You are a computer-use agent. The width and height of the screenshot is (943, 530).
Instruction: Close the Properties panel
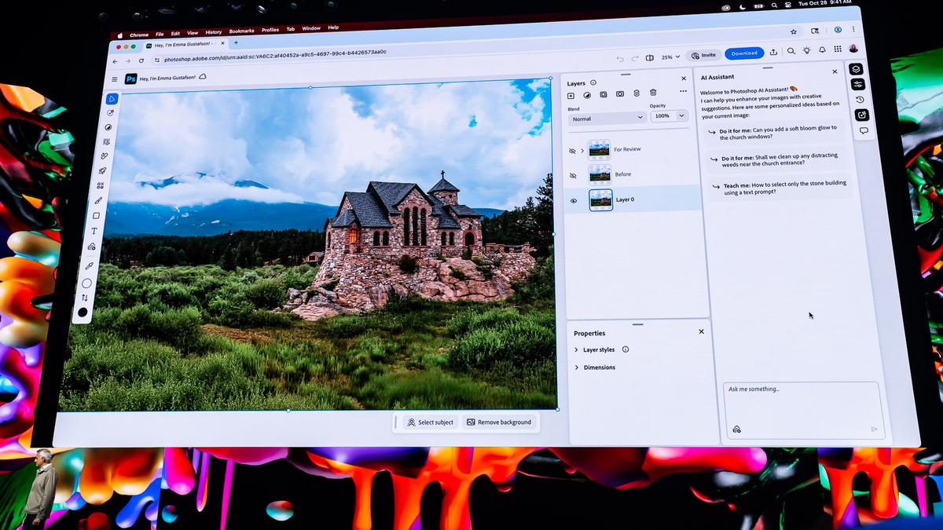[x=701, y=331]
